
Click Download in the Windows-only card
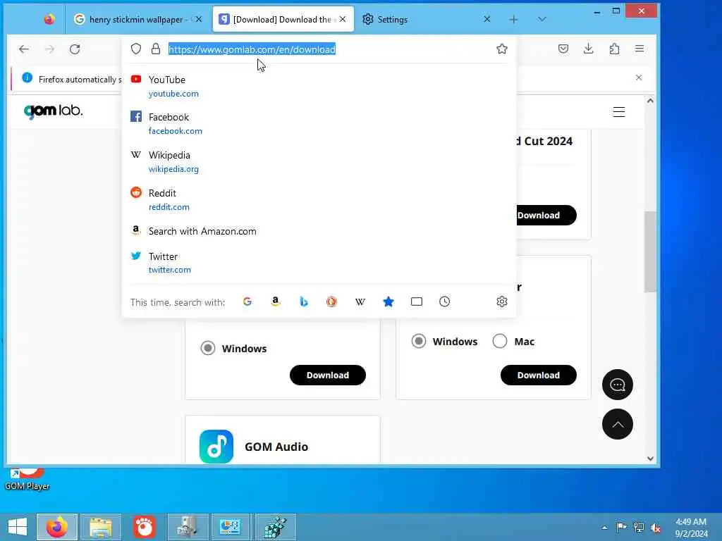pos(328,375)
